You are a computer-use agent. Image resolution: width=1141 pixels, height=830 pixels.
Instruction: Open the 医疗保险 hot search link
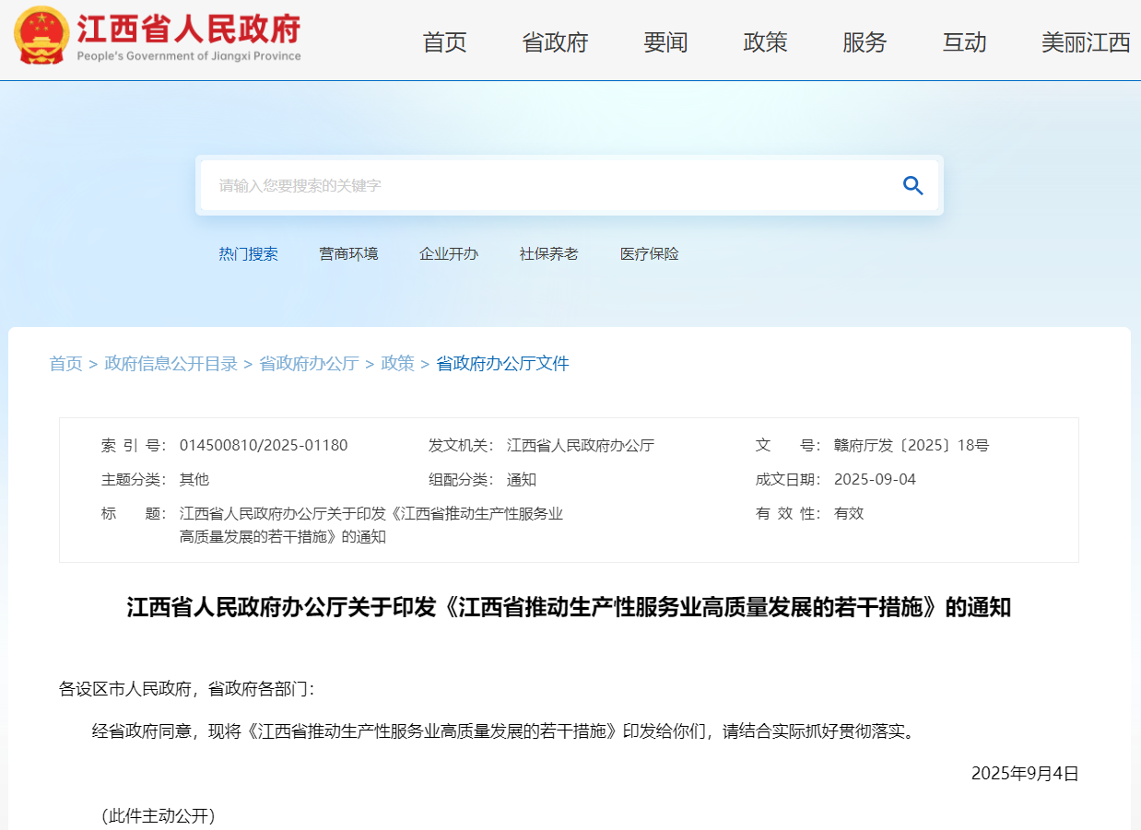(x=649, y=253)
